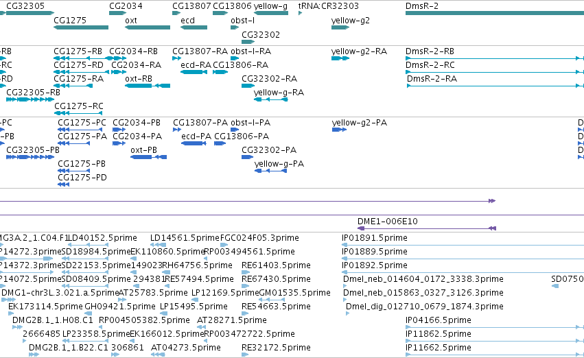Click EST LD40152.5prime

point(89,245)
